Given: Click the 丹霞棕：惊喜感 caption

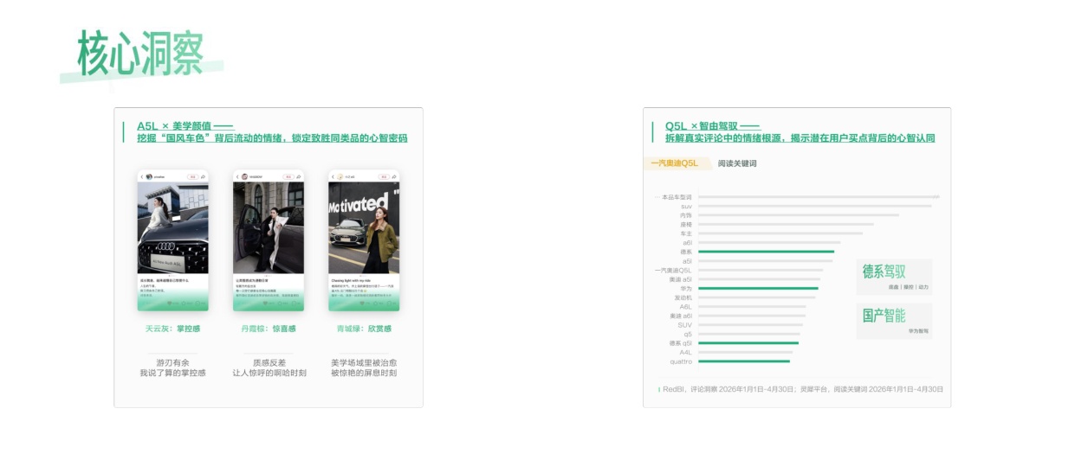Looking at the screenshot, I should [269, 329].
